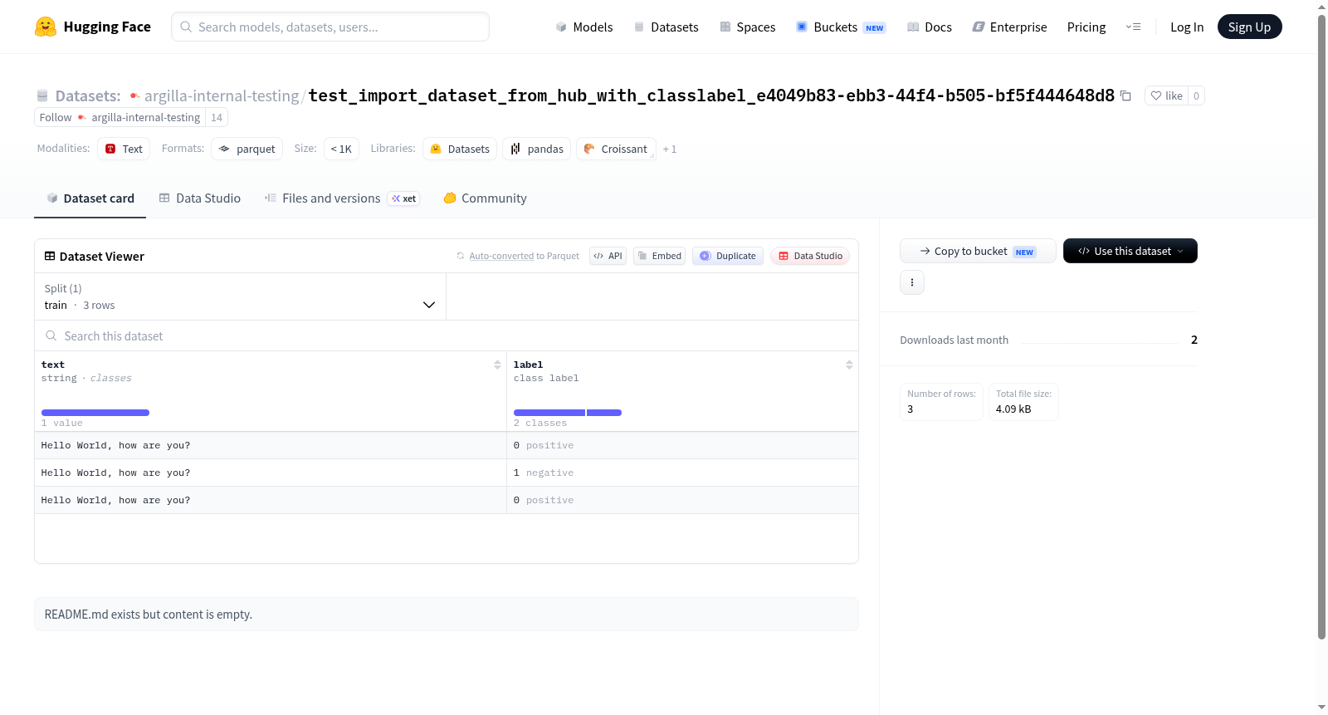Focus the Search models, datasets, users field

click(x=330, y=27)
